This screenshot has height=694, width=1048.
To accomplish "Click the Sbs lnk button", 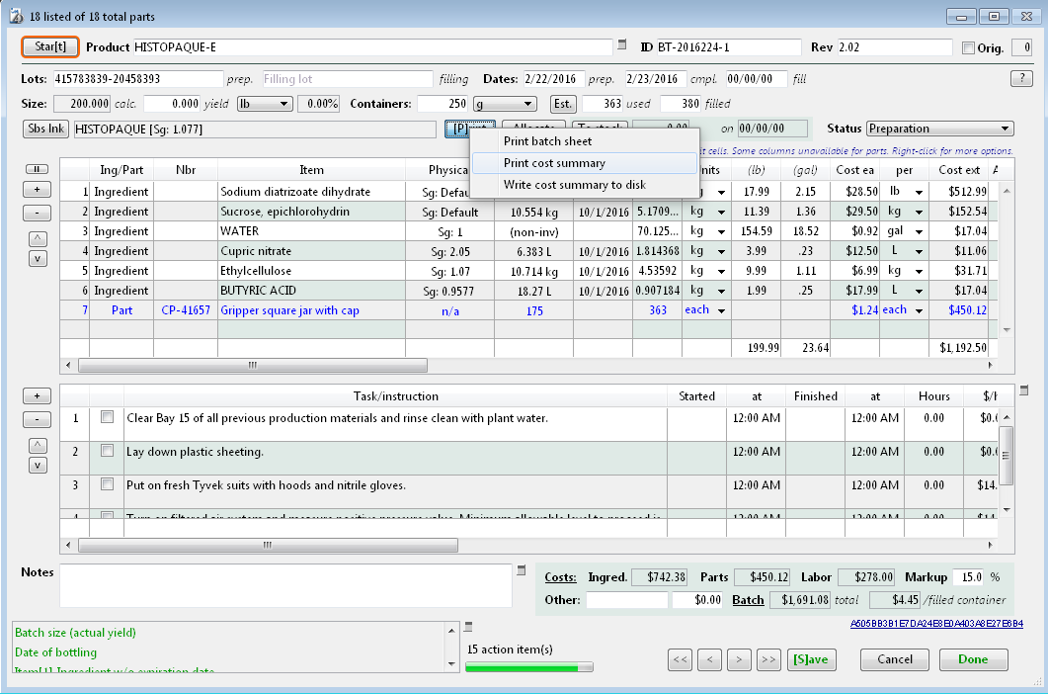I will coord(46,129).
